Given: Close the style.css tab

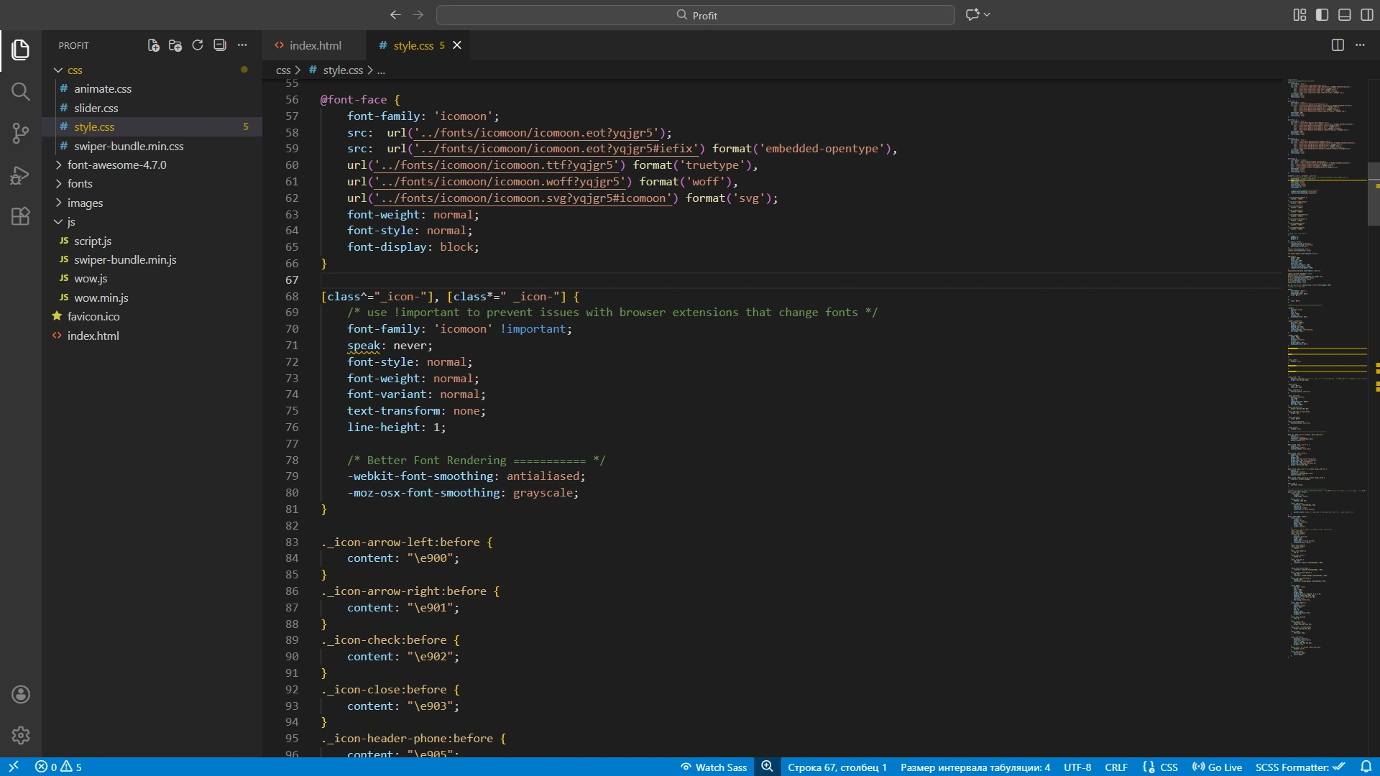Looking at the screenshot, I should point(457,45).
